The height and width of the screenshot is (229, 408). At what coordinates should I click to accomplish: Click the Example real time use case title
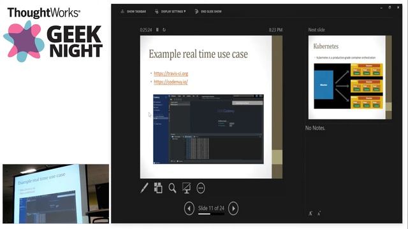(198, 54)
